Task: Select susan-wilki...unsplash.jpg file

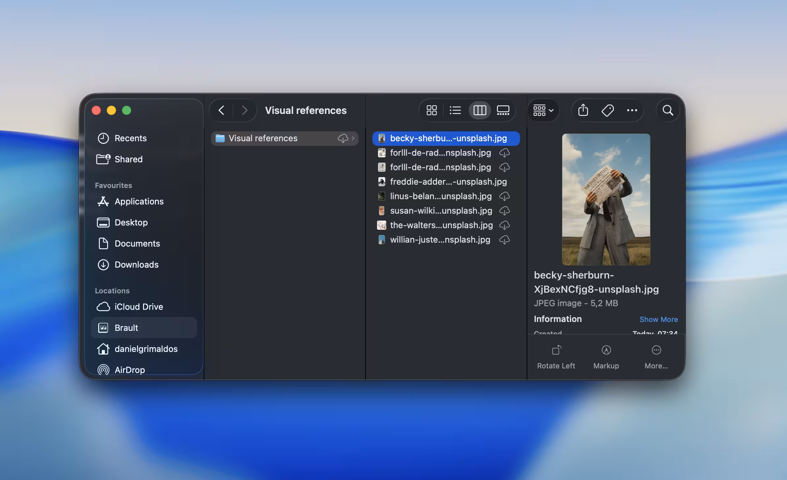Action: click(x=446, y=211)
